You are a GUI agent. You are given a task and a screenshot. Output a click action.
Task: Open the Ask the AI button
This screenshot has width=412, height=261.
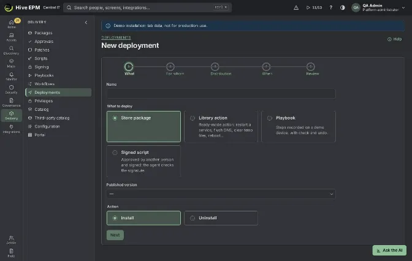[x=389, y=250]
